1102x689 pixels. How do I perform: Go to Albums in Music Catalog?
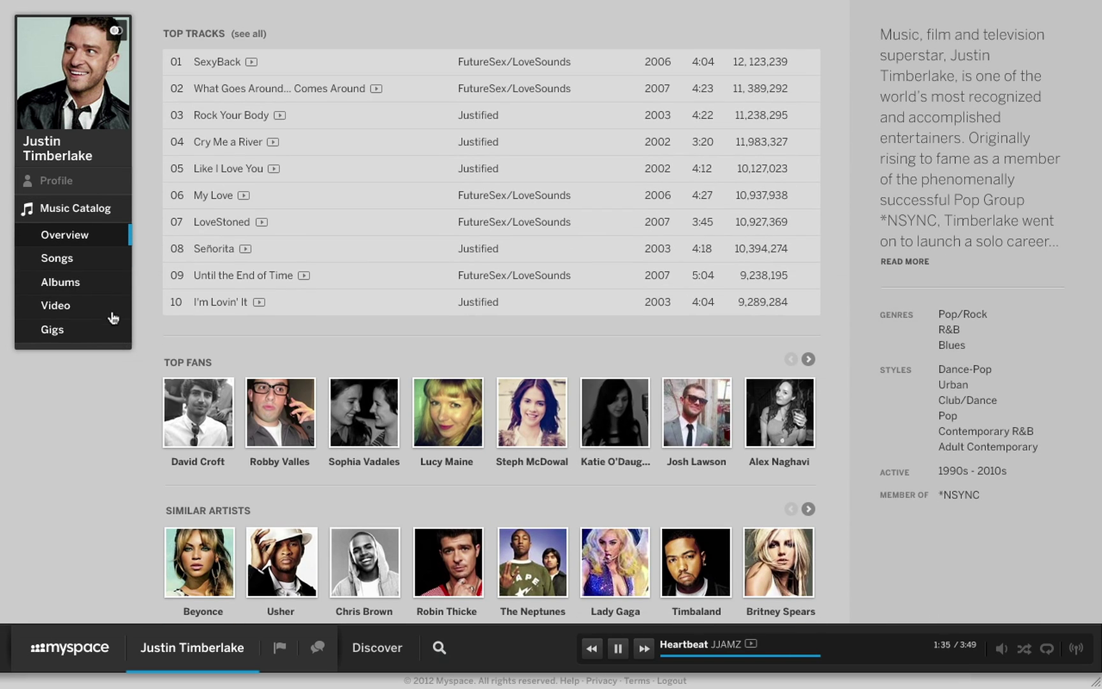point(60,282)
